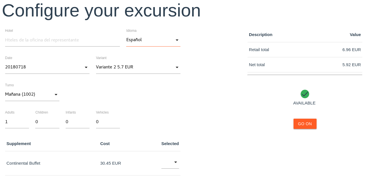This screenshot has height=178, width=366.
Task: Click the Variante 2 5.7 EUR value
Action: [x=115, y=67]
